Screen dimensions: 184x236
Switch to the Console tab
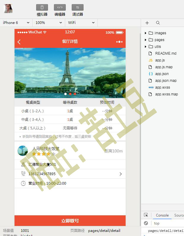162,215
